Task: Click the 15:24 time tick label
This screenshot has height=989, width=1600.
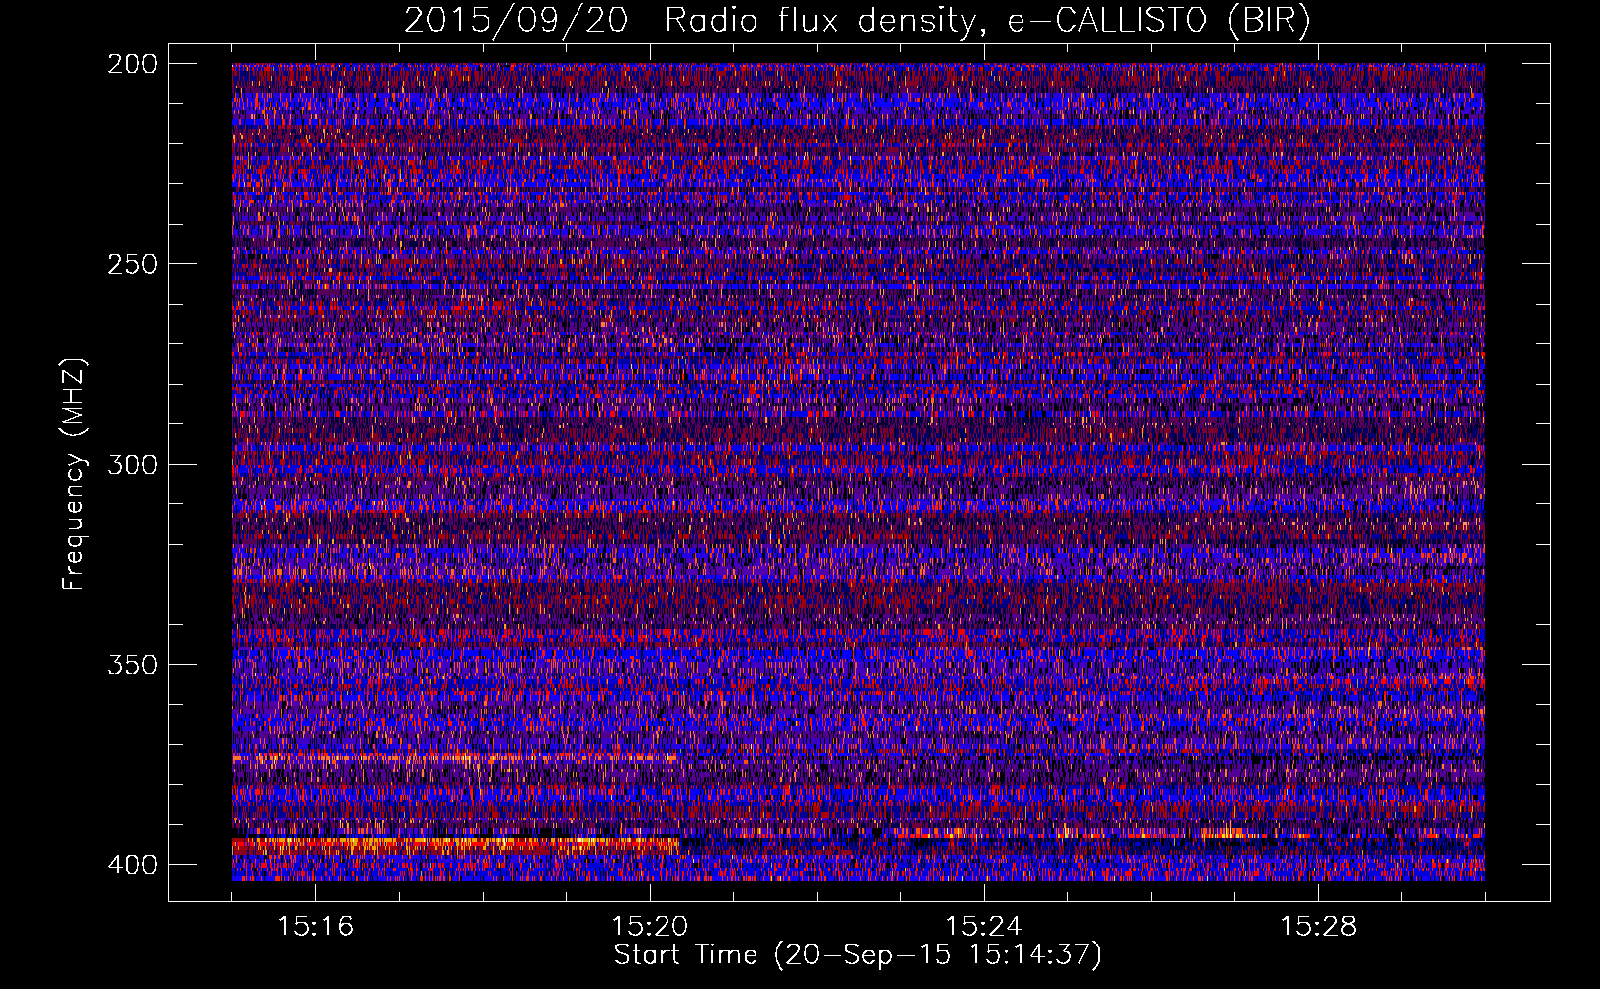Action: [x=984, y=927]
